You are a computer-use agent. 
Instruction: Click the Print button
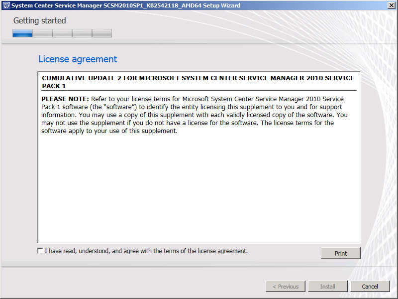coord(340,253)
